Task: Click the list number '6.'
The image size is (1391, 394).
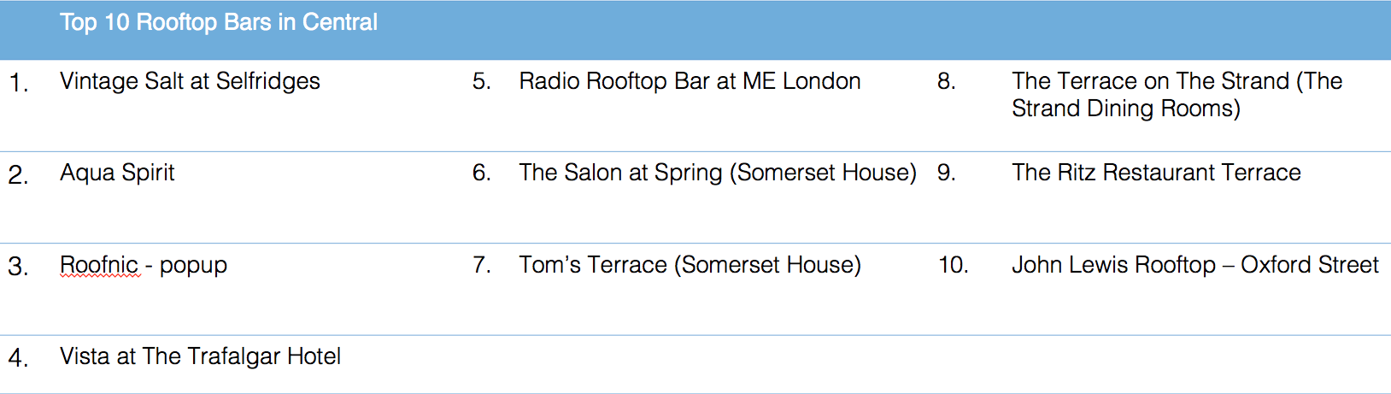Action: tap(482, 173)
